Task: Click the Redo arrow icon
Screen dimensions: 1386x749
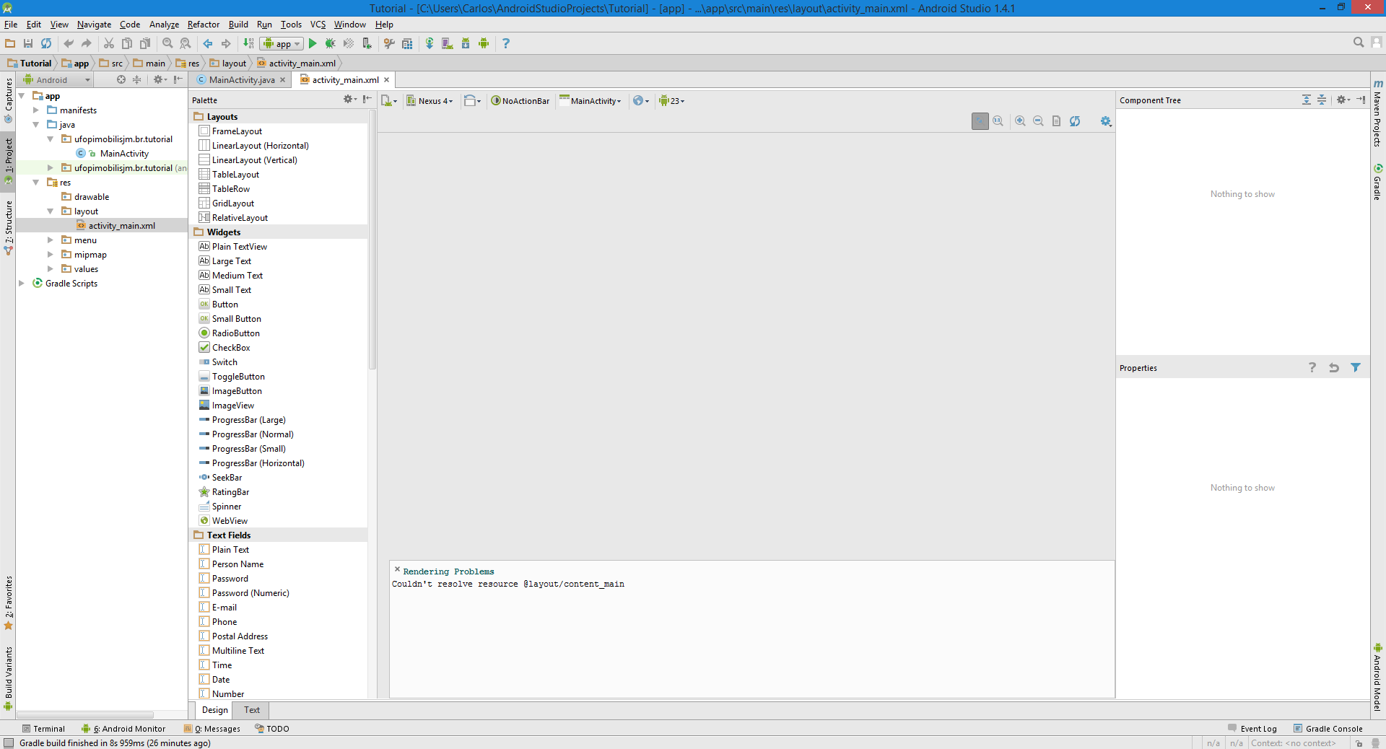Action: [x=87, y=43]
